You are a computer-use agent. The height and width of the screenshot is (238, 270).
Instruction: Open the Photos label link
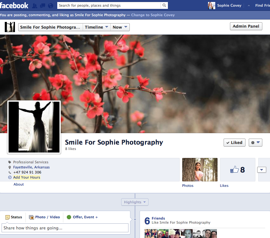(x=188, y=186)
